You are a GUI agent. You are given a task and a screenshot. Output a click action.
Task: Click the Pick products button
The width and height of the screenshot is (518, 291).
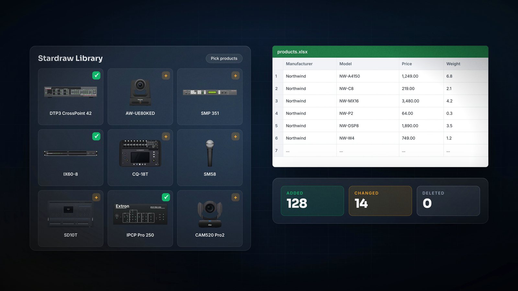[224, 59]
